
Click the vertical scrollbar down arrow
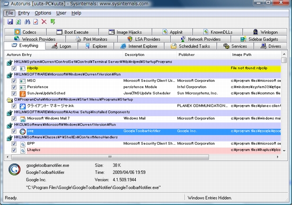pyautogui.click(x=284, y=151)
